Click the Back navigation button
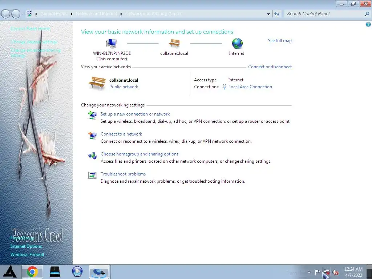Viewport: 372px width, 279px height. (x=6, y=14)
